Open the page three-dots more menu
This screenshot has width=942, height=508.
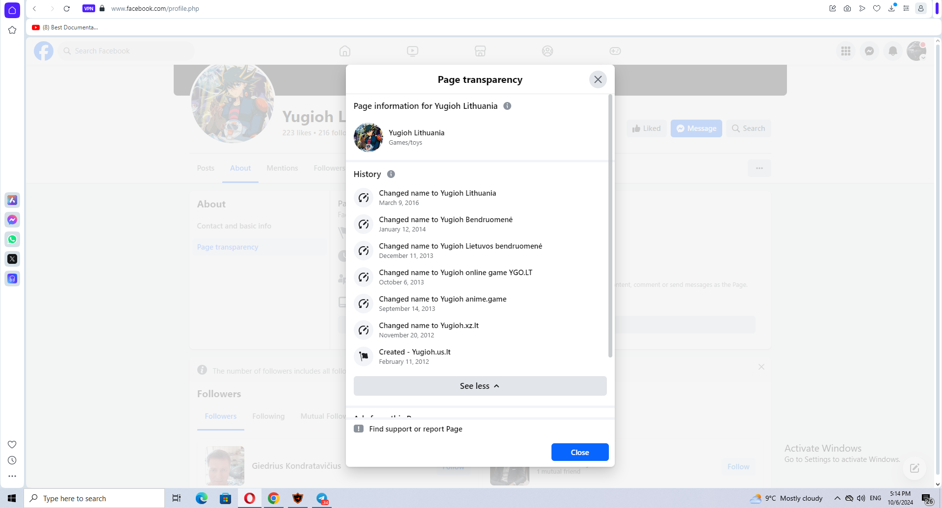click(x=759, y=168)
